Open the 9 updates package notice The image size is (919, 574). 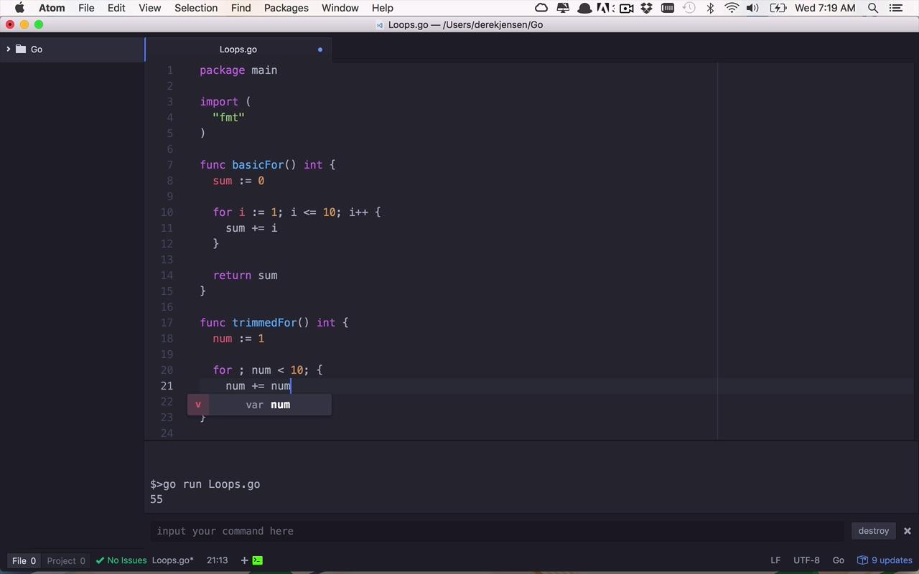point(885,560)
